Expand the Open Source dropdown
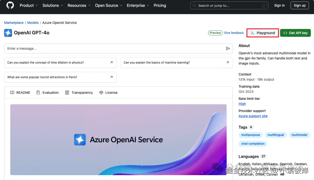314x180 pixels. (108, 6)
